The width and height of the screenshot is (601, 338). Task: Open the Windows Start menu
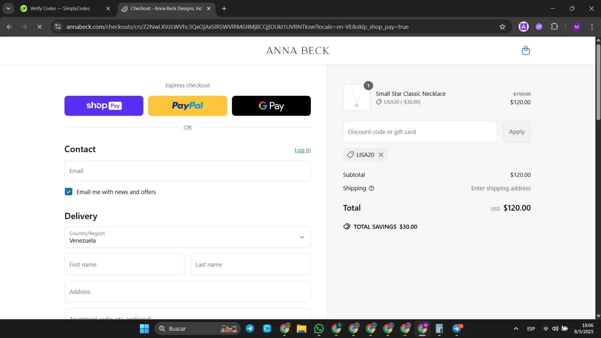[x=144, y=329]
